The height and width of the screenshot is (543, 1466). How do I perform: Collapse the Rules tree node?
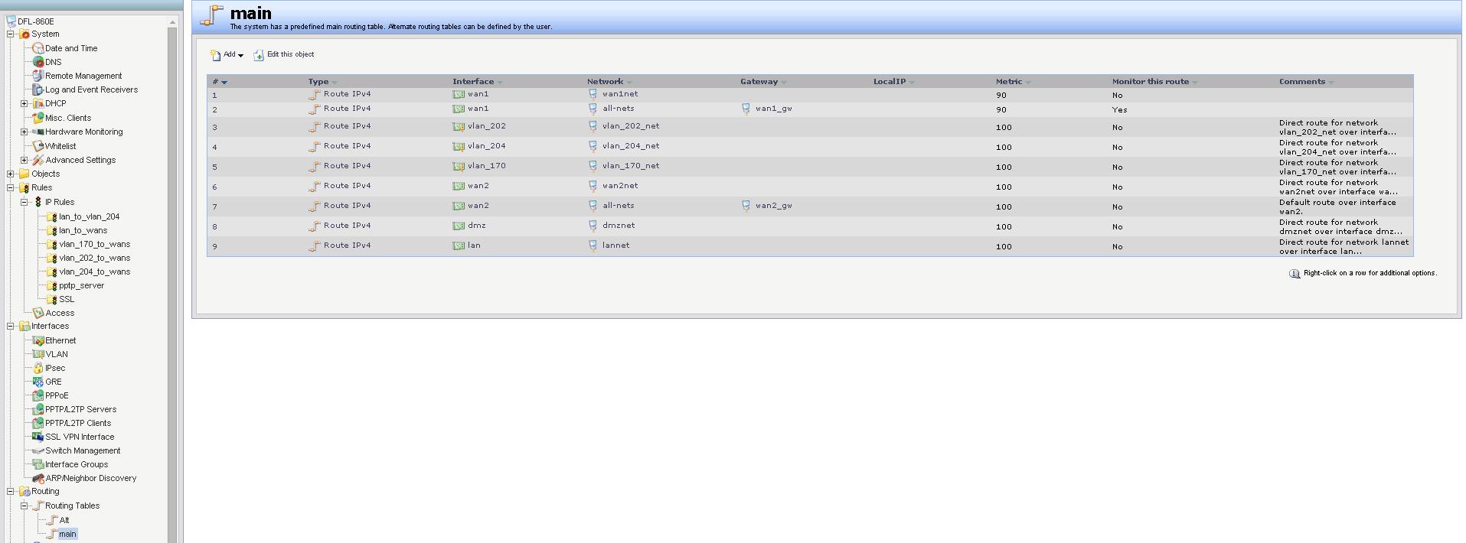click(11, 187)
